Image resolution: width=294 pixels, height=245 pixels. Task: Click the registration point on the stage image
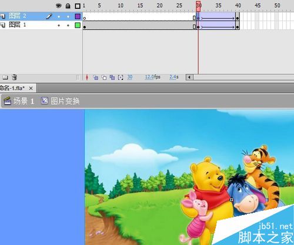pos(232,200)
